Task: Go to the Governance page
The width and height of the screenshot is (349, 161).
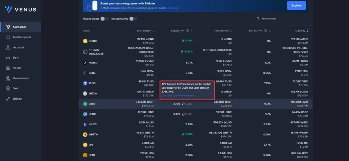Action: [21, 78]
